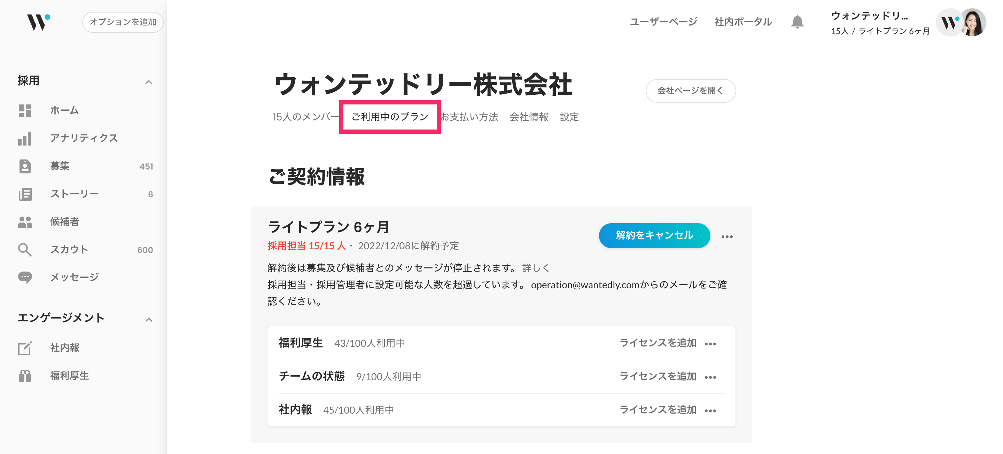Click ライセンスを追加 for 社内報 row

pos(658,410)
